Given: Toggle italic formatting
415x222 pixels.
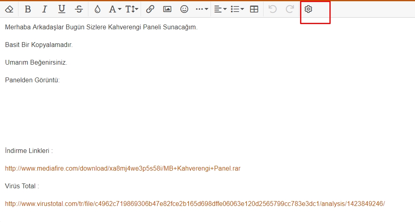Looking at the screenshot, I should coord(45,9).
